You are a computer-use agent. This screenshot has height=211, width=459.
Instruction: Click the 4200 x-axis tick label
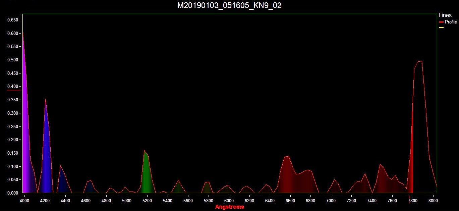(45, 201)
